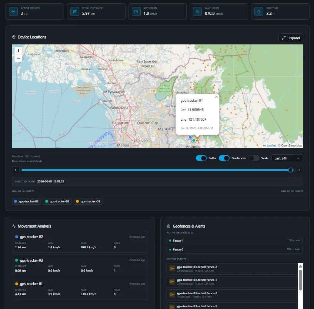Open the OpenStreetMap attribution link
The image size is (314, 309).
point(291,145)
